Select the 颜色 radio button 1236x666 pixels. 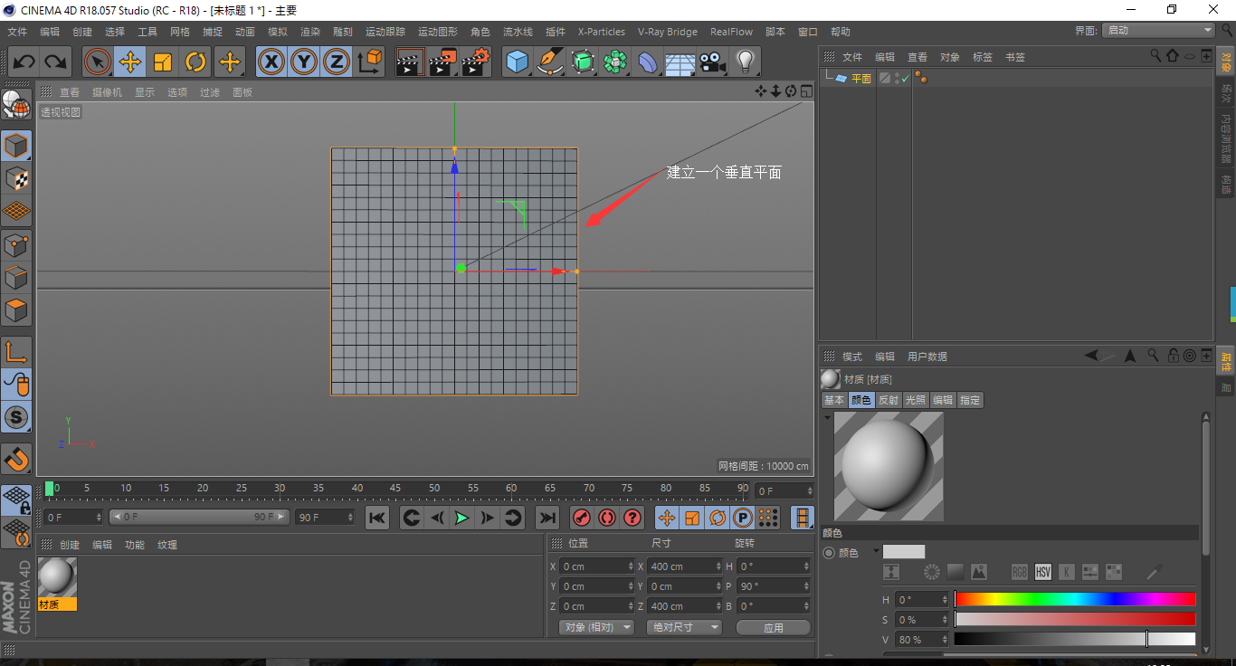(x=829, y=552)
